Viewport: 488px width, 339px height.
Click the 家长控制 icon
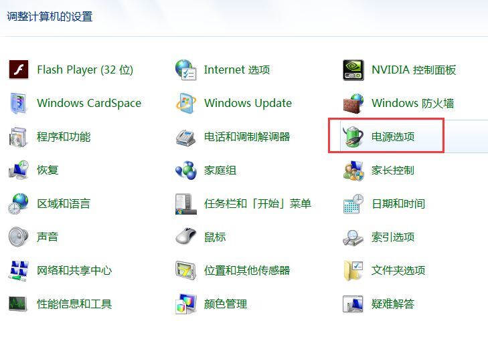coord(353,171)
